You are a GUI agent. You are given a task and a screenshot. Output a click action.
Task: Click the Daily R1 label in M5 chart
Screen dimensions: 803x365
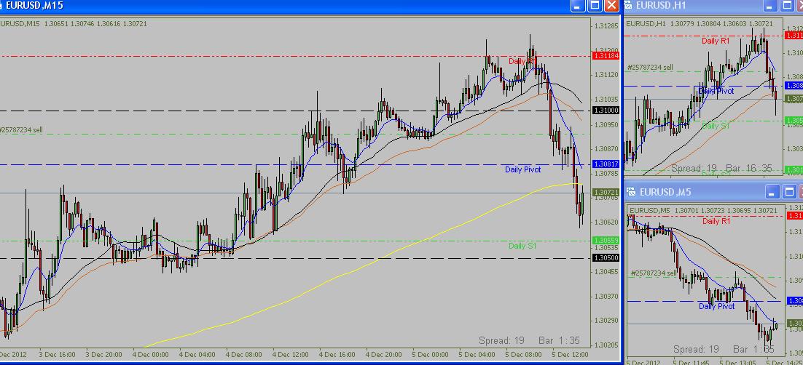716,221
